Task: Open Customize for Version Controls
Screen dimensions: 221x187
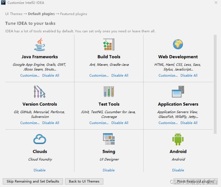Action: [30, 123]
